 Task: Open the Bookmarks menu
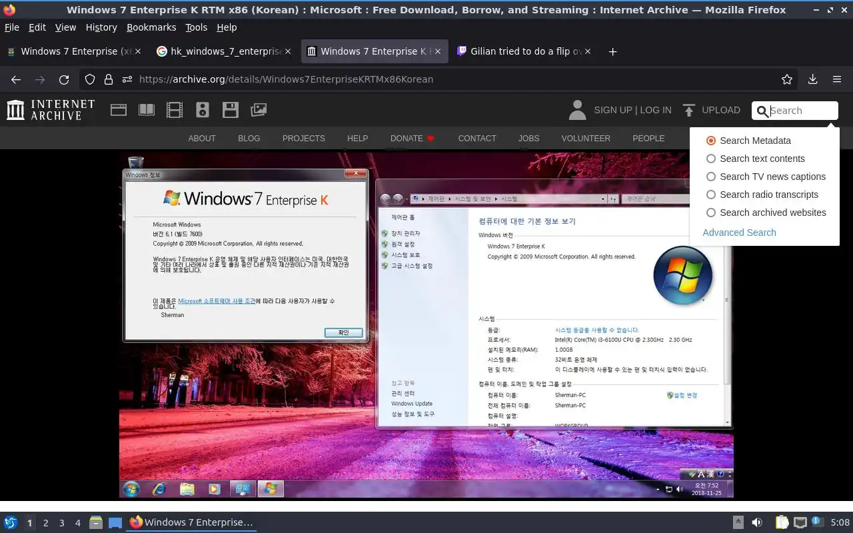[x=151, y=27]
